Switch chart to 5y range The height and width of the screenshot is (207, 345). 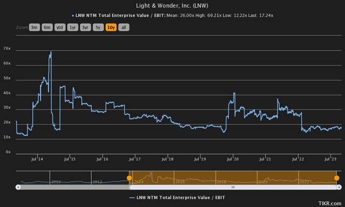(98, 27)
